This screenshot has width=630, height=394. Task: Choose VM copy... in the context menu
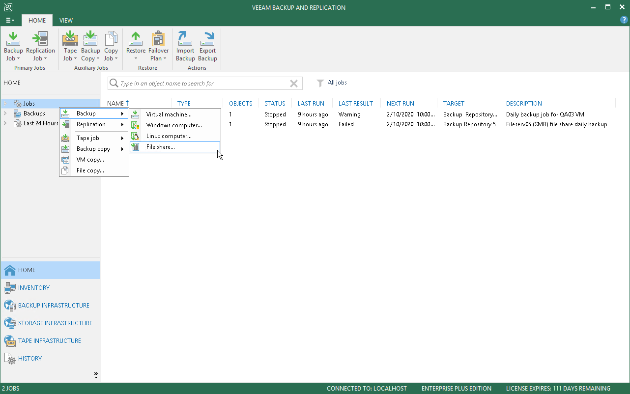coord(94,160)
